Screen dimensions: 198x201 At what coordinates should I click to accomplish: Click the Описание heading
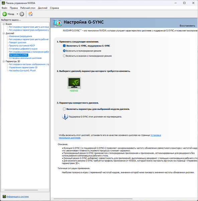(63, 144)
